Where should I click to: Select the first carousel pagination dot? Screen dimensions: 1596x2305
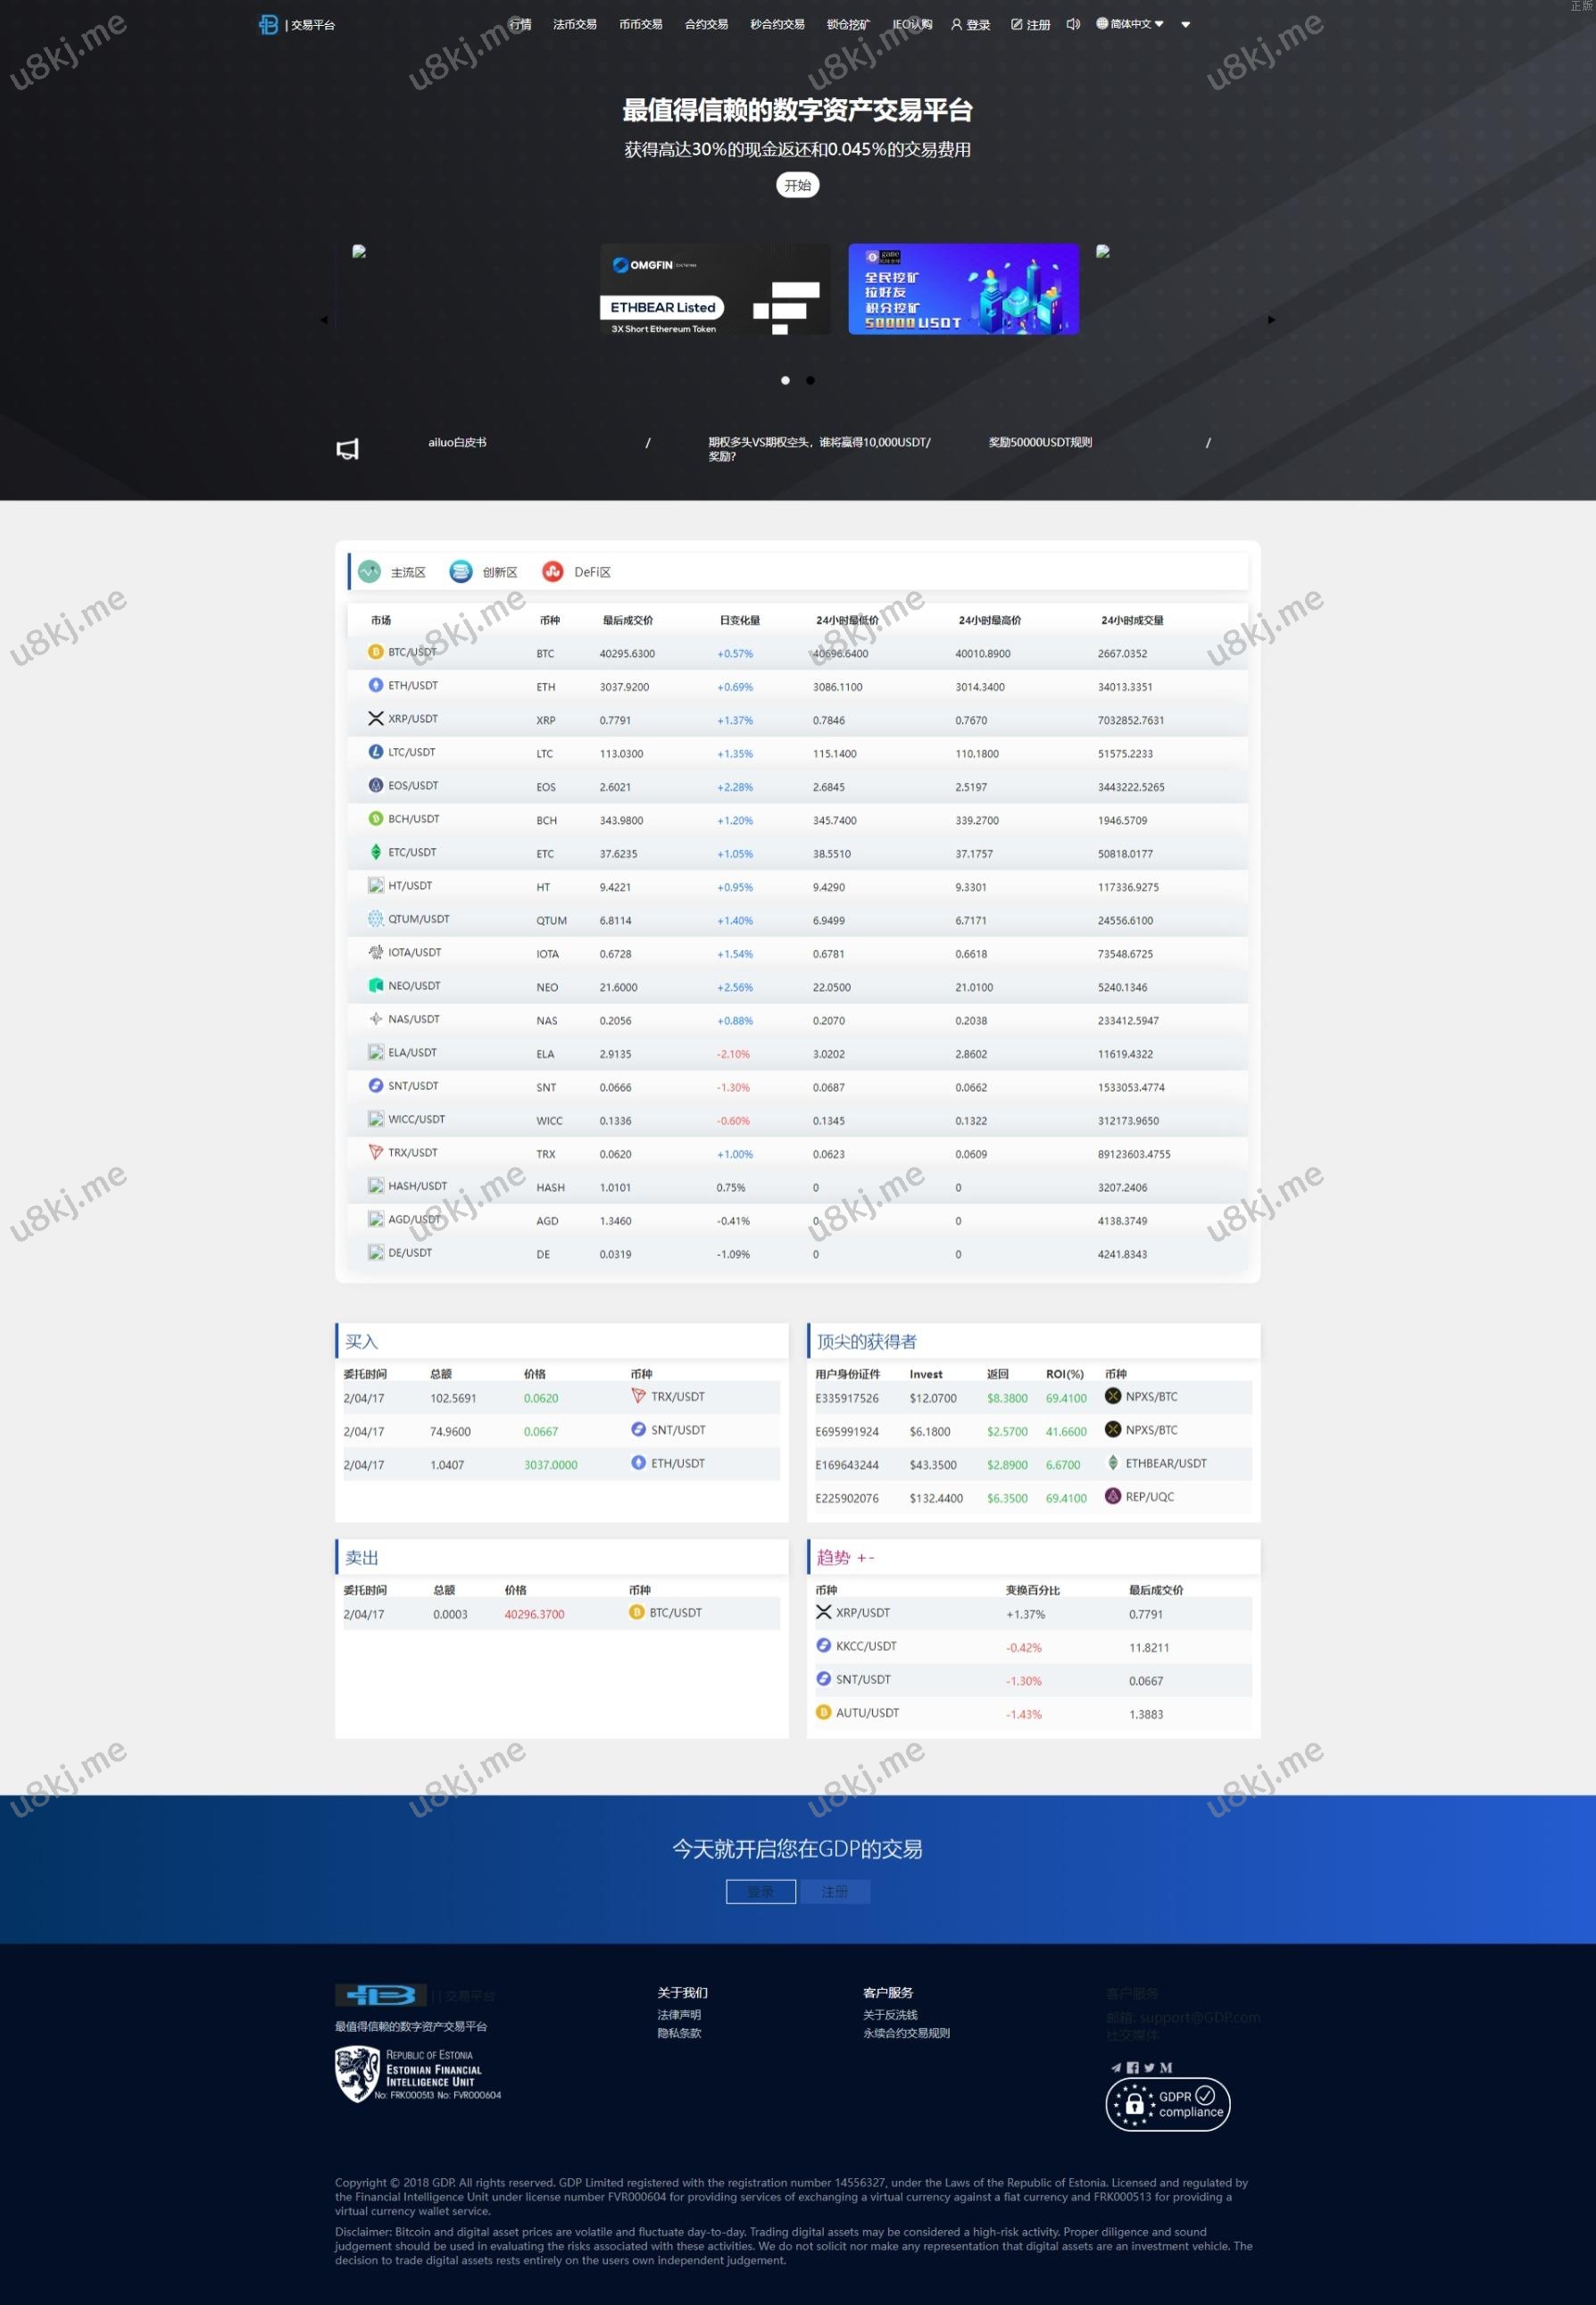pos(785,380)
